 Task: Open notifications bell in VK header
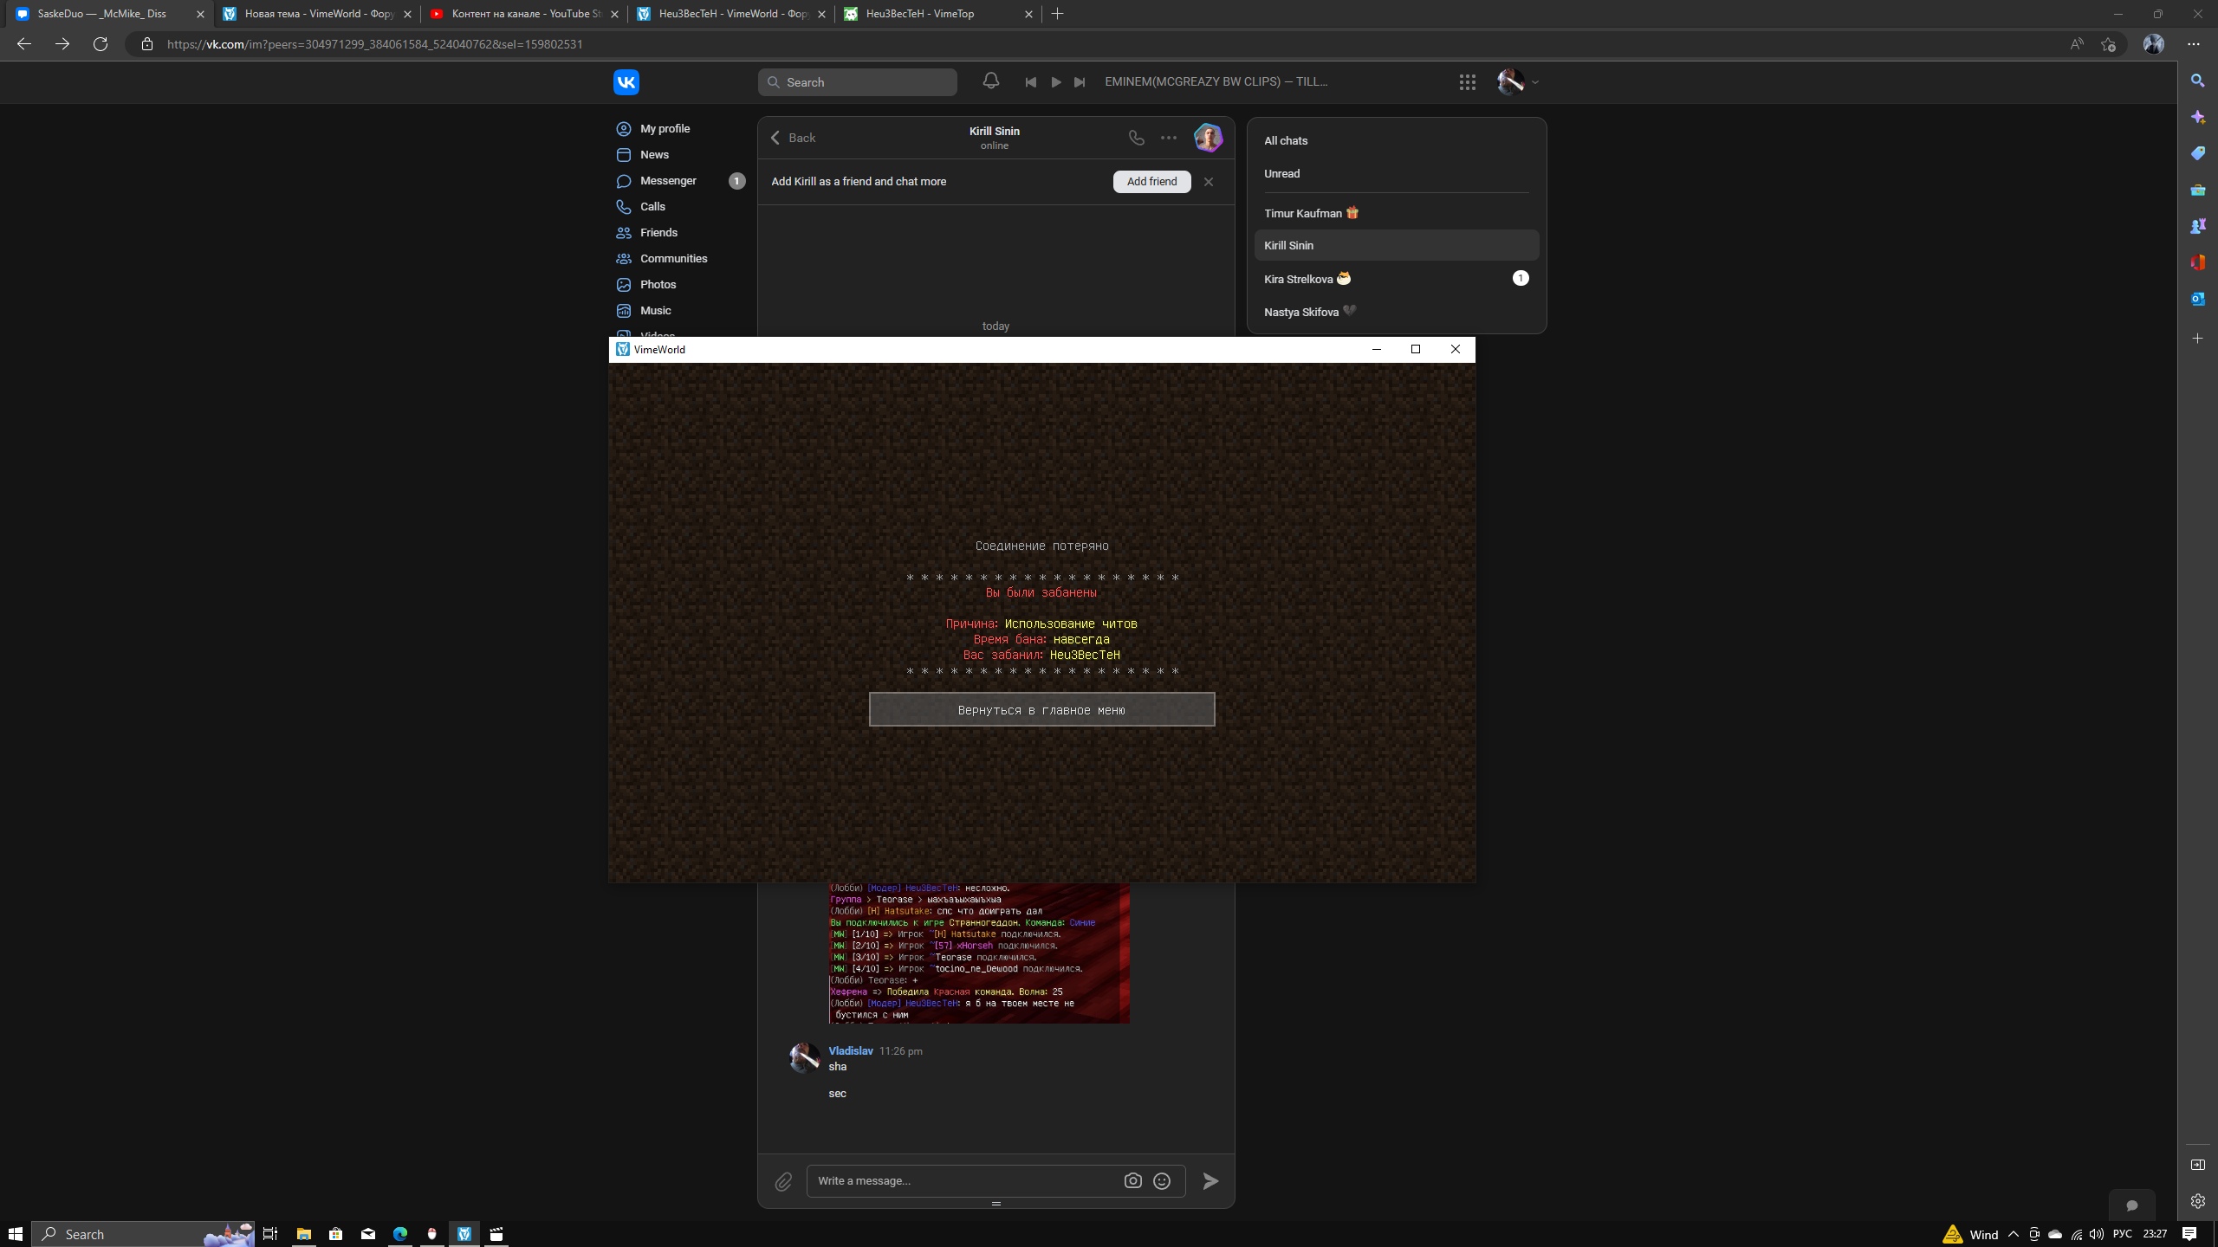pyautogui.click(x=990, y=81)
